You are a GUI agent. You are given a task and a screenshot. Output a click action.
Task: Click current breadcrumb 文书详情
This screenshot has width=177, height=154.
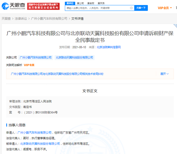[x=77, y=19]
